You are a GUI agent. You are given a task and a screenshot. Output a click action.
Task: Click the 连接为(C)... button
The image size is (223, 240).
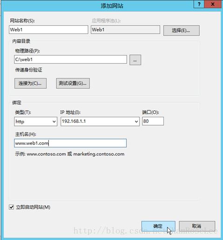[30, 83]
